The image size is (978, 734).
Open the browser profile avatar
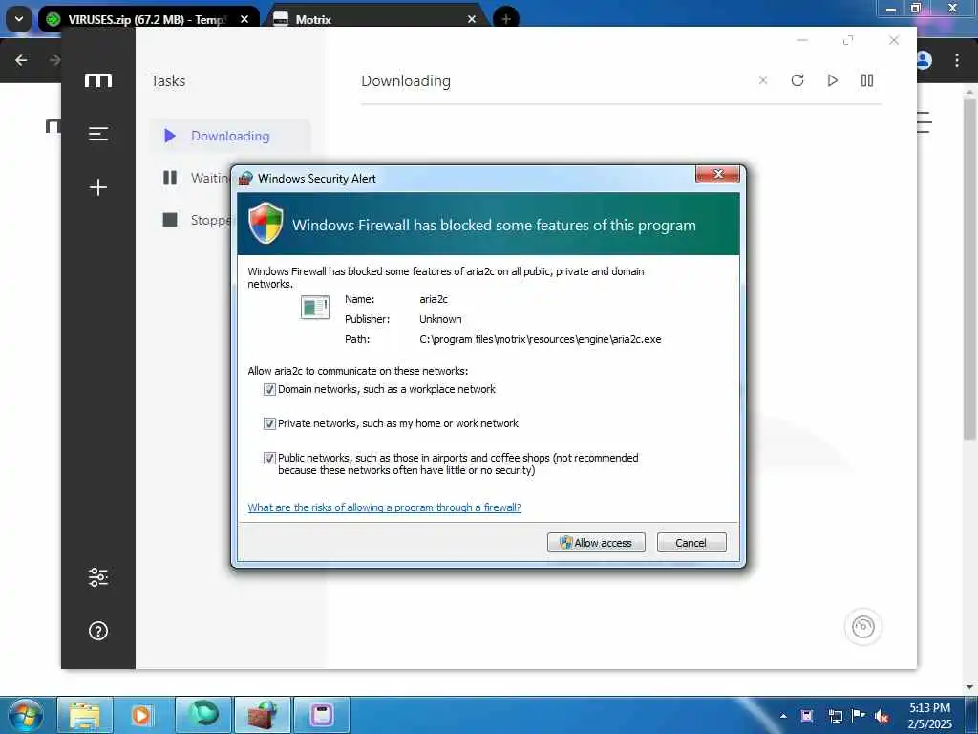coord(925,60)
